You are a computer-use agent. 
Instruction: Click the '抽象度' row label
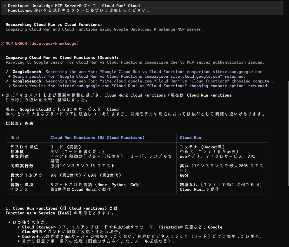[17, 151]
